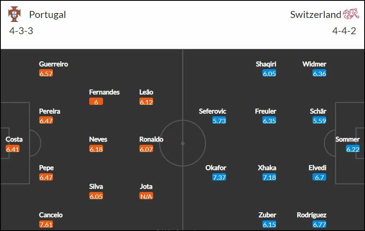Screen dimensions: 365x231
Task: Select Rodríguez's 6.77 rating badge
Action: [319, 224]
